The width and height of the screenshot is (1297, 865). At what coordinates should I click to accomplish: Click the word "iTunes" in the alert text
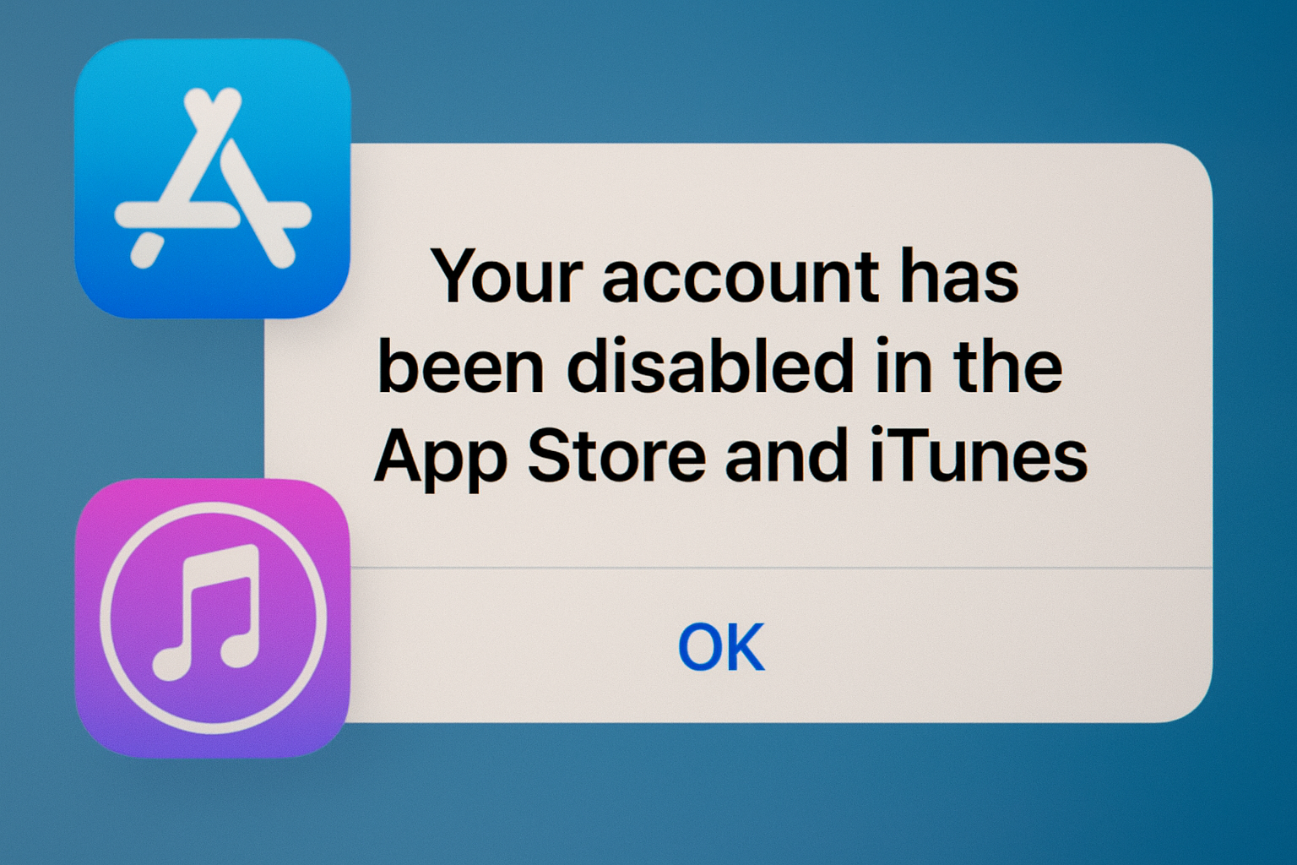click(979, 455)
